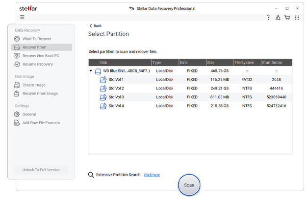Click the 465.76 GB size cell
Screen dimensions: 307x202
pyautogui.click(x=220, y=71)
